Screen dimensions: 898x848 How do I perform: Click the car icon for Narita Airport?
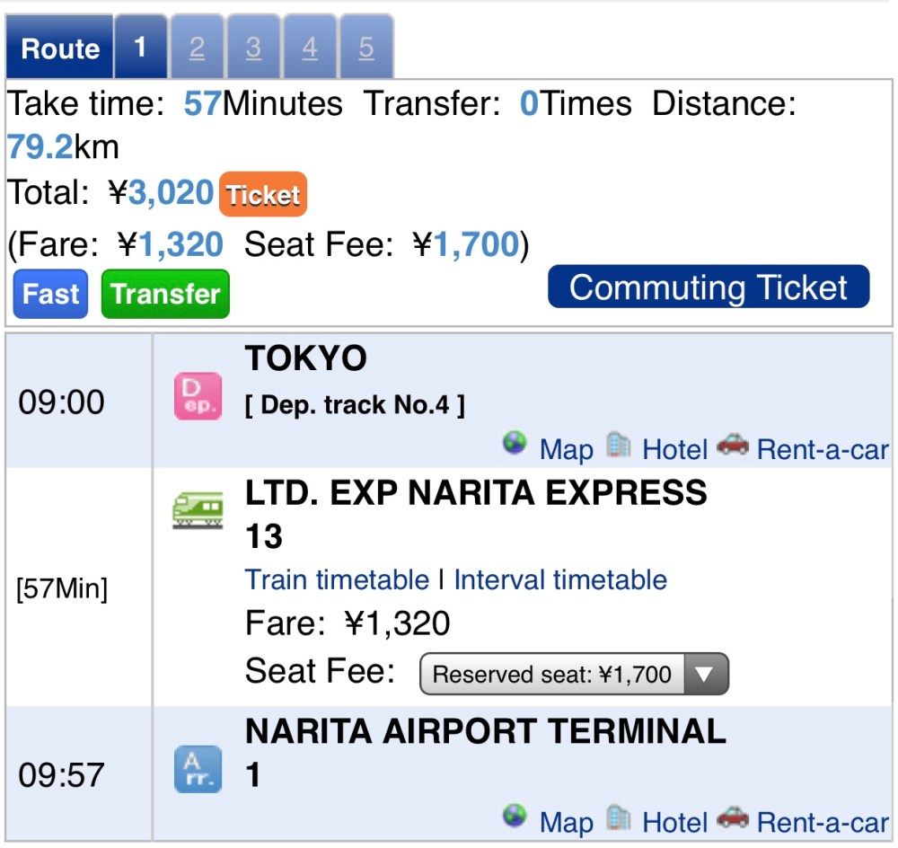tap(733, 817)
